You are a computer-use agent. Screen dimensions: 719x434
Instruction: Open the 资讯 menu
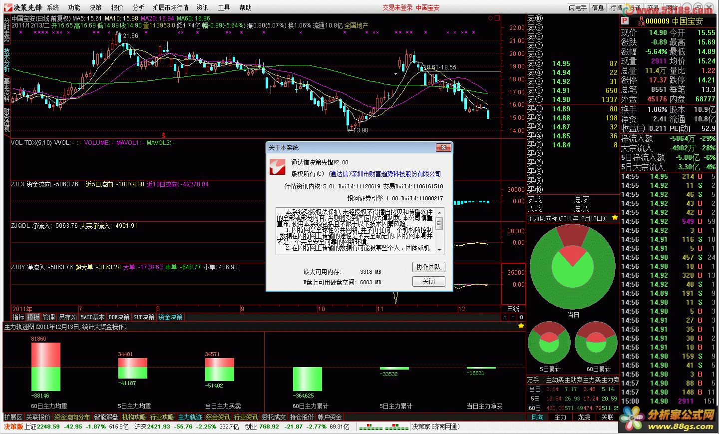pos(203,7)
